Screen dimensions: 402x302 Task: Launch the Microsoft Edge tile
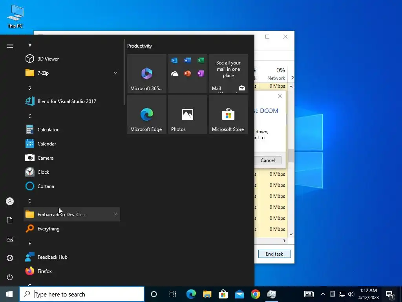pyautogui.click(x=147, y=114)
